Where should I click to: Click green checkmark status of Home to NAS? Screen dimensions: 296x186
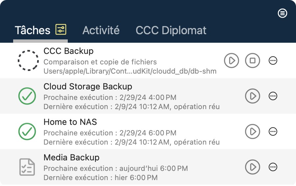[x=27, y=131]
